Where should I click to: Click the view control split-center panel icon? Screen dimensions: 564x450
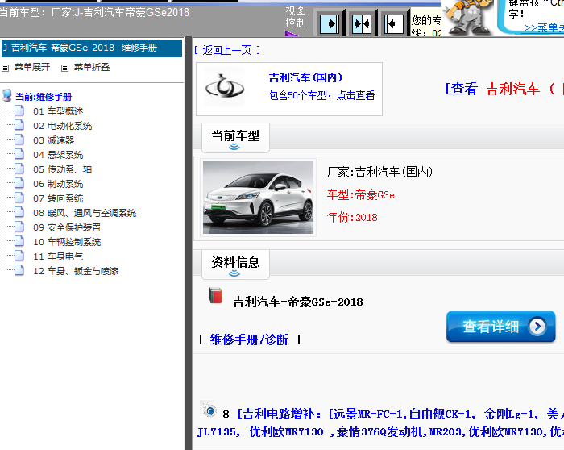[362, 23]
